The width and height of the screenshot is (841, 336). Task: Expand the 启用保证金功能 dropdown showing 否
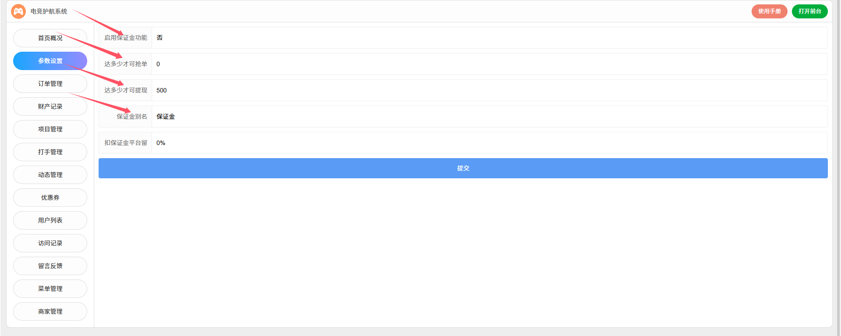coord(489,38)
